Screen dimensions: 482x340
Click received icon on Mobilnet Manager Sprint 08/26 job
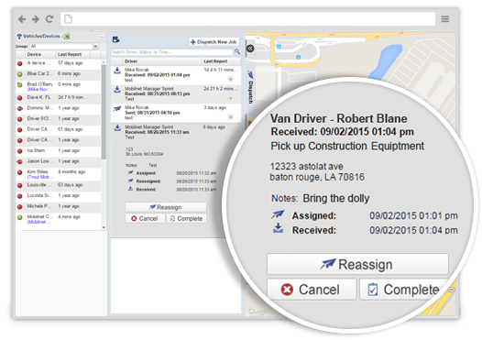pyautogui.click(x=117, y=128)
